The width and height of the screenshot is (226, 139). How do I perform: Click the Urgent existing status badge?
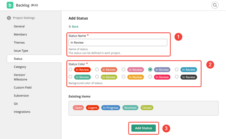point(92,108)
